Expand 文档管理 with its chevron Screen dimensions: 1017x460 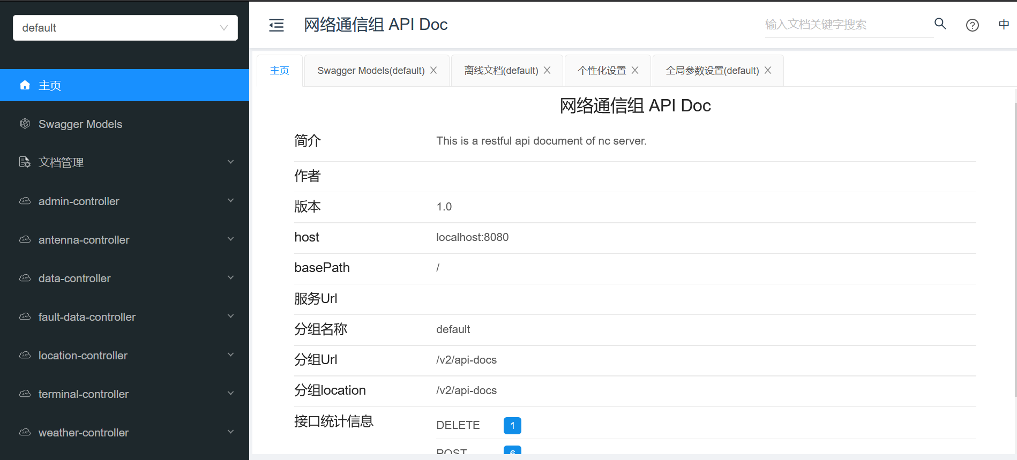[230, 162]
